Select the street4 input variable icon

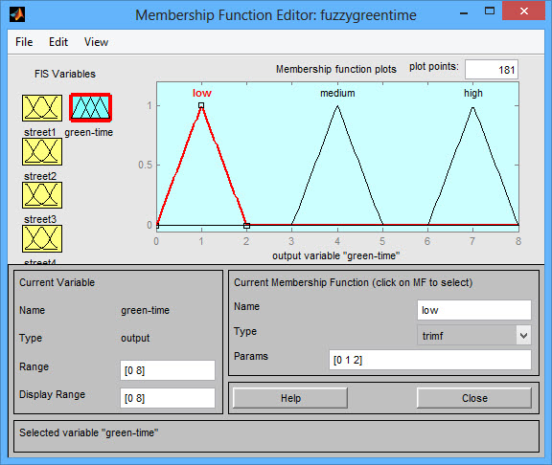[x=42, y=238]
